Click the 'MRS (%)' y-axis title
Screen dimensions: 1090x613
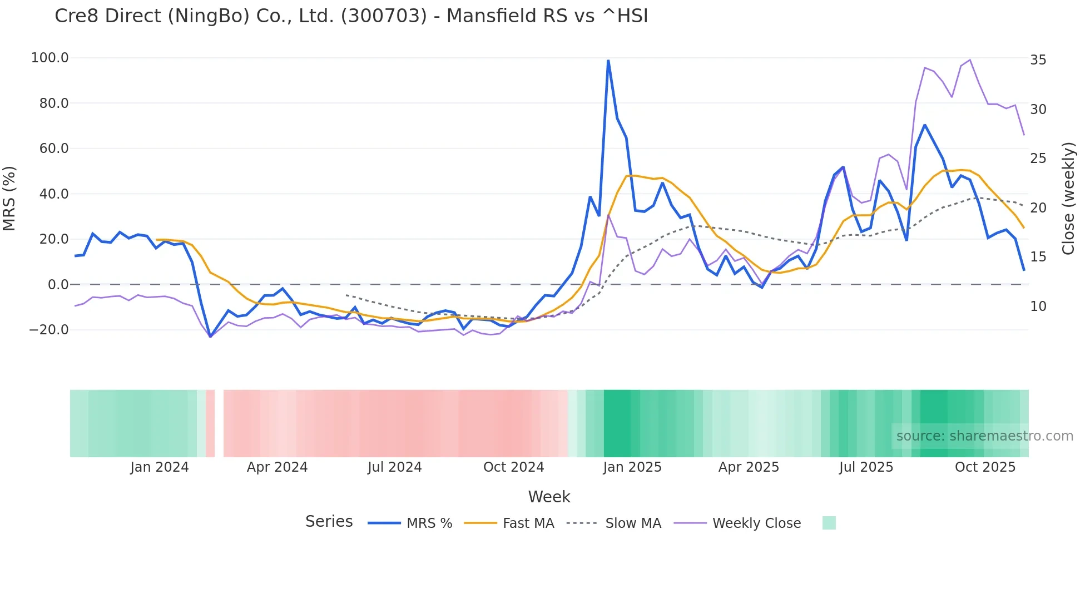(9, 198)
